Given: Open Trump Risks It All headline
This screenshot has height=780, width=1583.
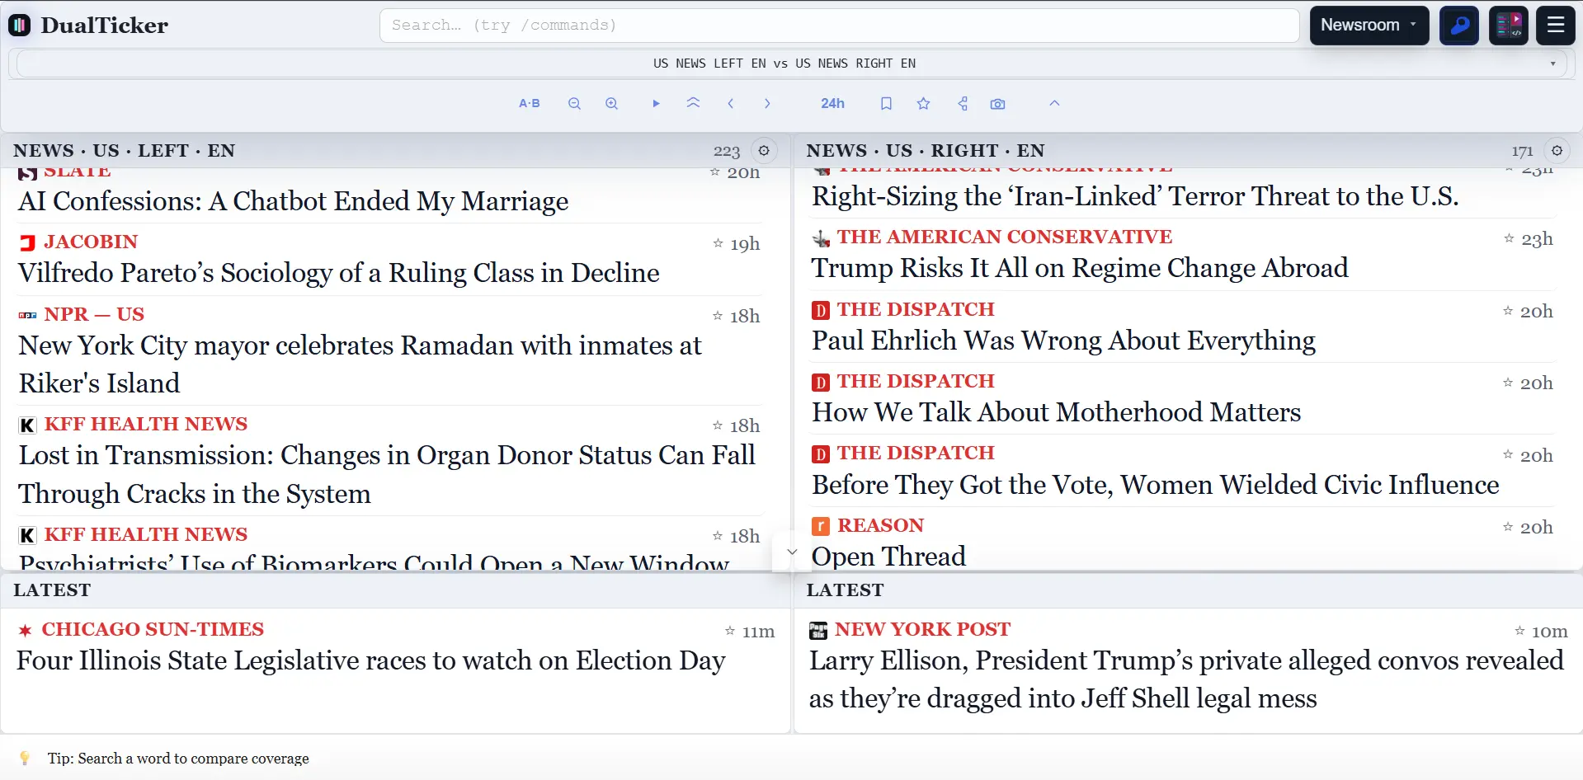Looking at the screenshot, I should point(1080,268).
